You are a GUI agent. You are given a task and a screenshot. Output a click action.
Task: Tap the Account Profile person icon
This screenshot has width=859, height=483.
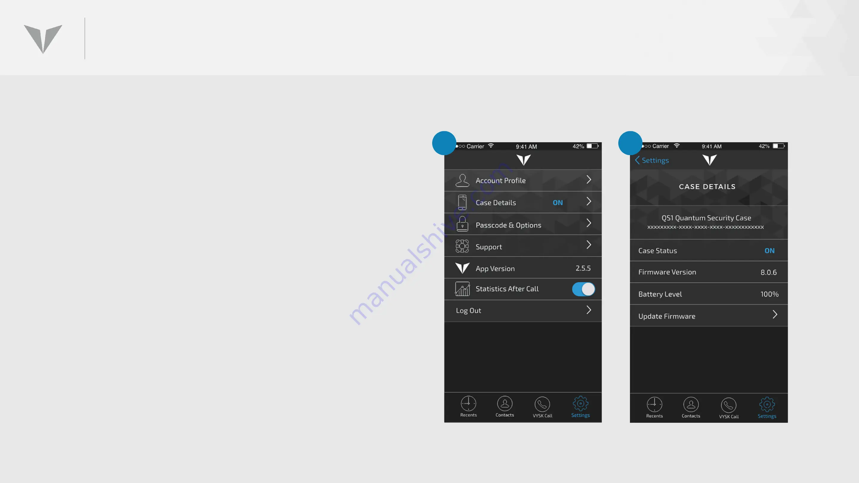pyautogui.click(x=462, y=180)
